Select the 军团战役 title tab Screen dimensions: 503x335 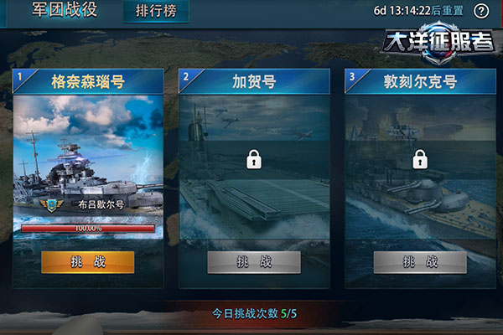coord(65,9)
